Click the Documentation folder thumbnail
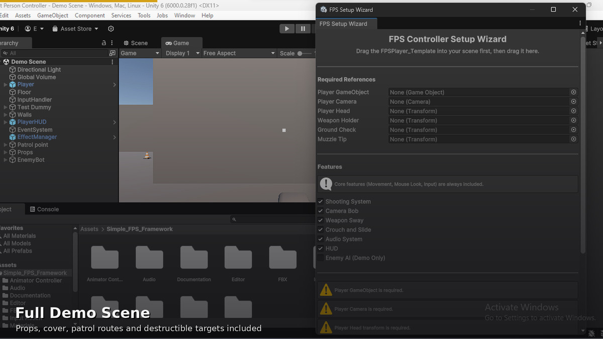Screen dimensions: 603x339 (194, 258)
